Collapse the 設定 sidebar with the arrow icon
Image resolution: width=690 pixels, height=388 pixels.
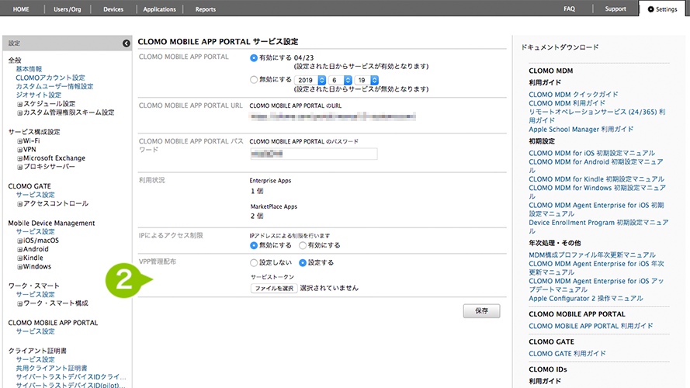click(x=127, y=43)
